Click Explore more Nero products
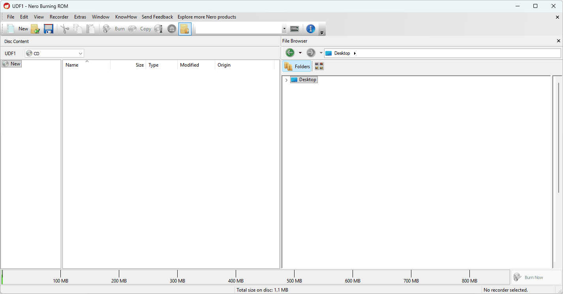 [207, 17]
